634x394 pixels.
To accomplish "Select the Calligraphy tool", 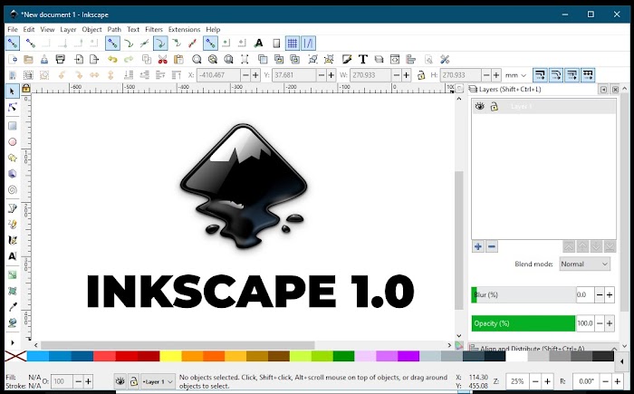I will pos(12,240).
